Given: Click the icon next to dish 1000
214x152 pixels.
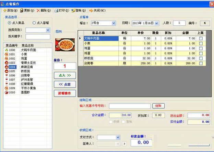Looking at the screenshot, I should [x=7, y=50].
